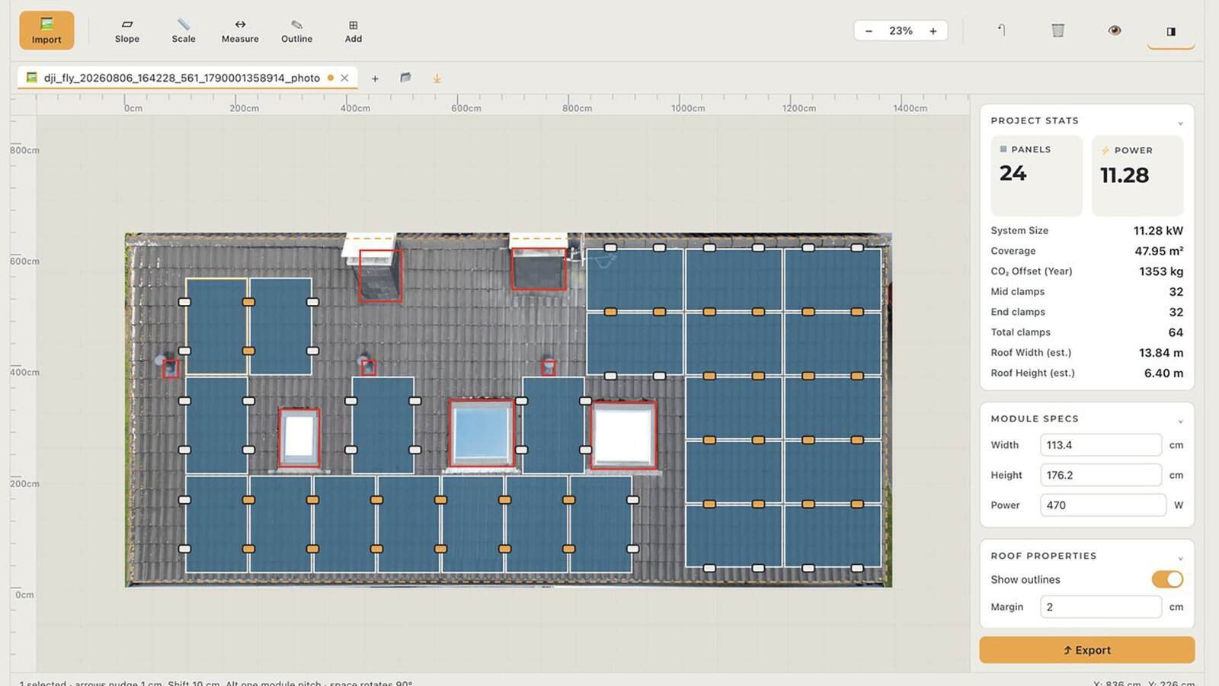Turn off Show outlines switch
Image resolution: width=1219 pixels, height=686 pixels.
pyautogui.click(x=1167, y=579)
